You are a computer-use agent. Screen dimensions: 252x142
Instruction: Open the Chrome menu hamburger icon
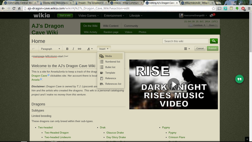tap(249, 8)
